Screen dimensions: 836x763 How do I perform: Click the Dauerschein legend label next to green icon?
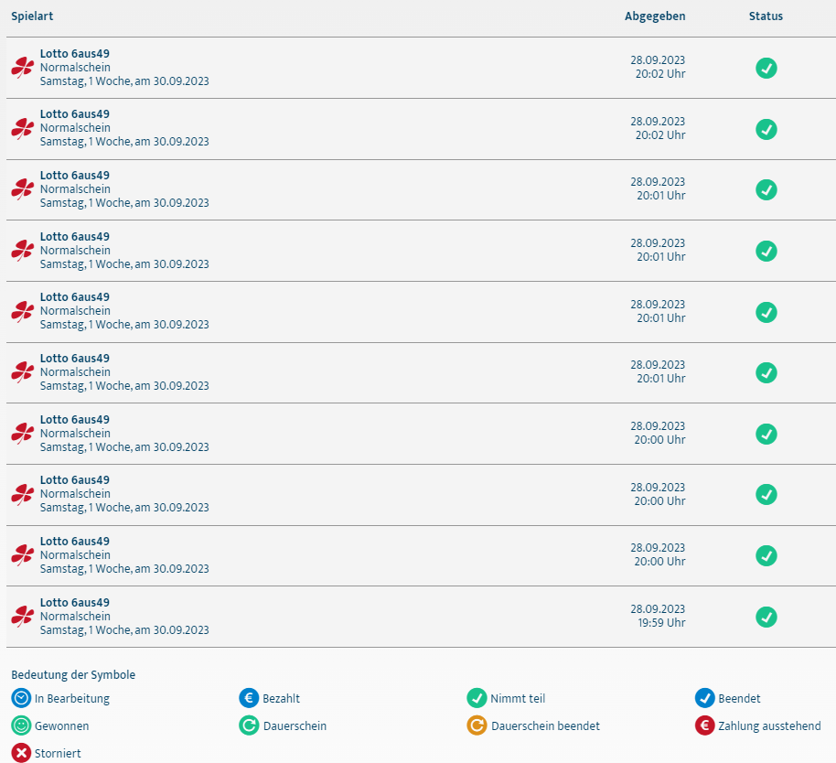[x=295, y=726]
